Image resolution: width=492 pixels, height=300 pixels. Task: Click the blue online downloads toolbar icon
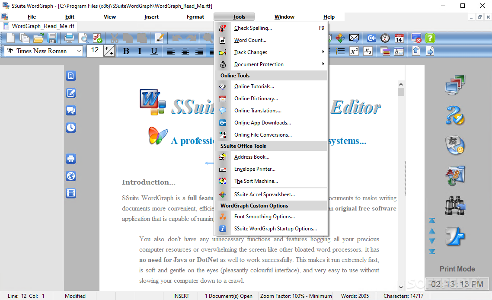click(371, 38)
